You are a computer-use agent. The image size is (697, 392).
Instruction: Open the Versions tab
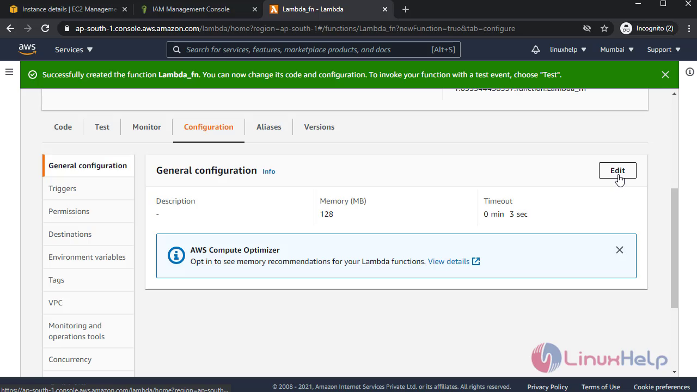[x=319, y=127]
